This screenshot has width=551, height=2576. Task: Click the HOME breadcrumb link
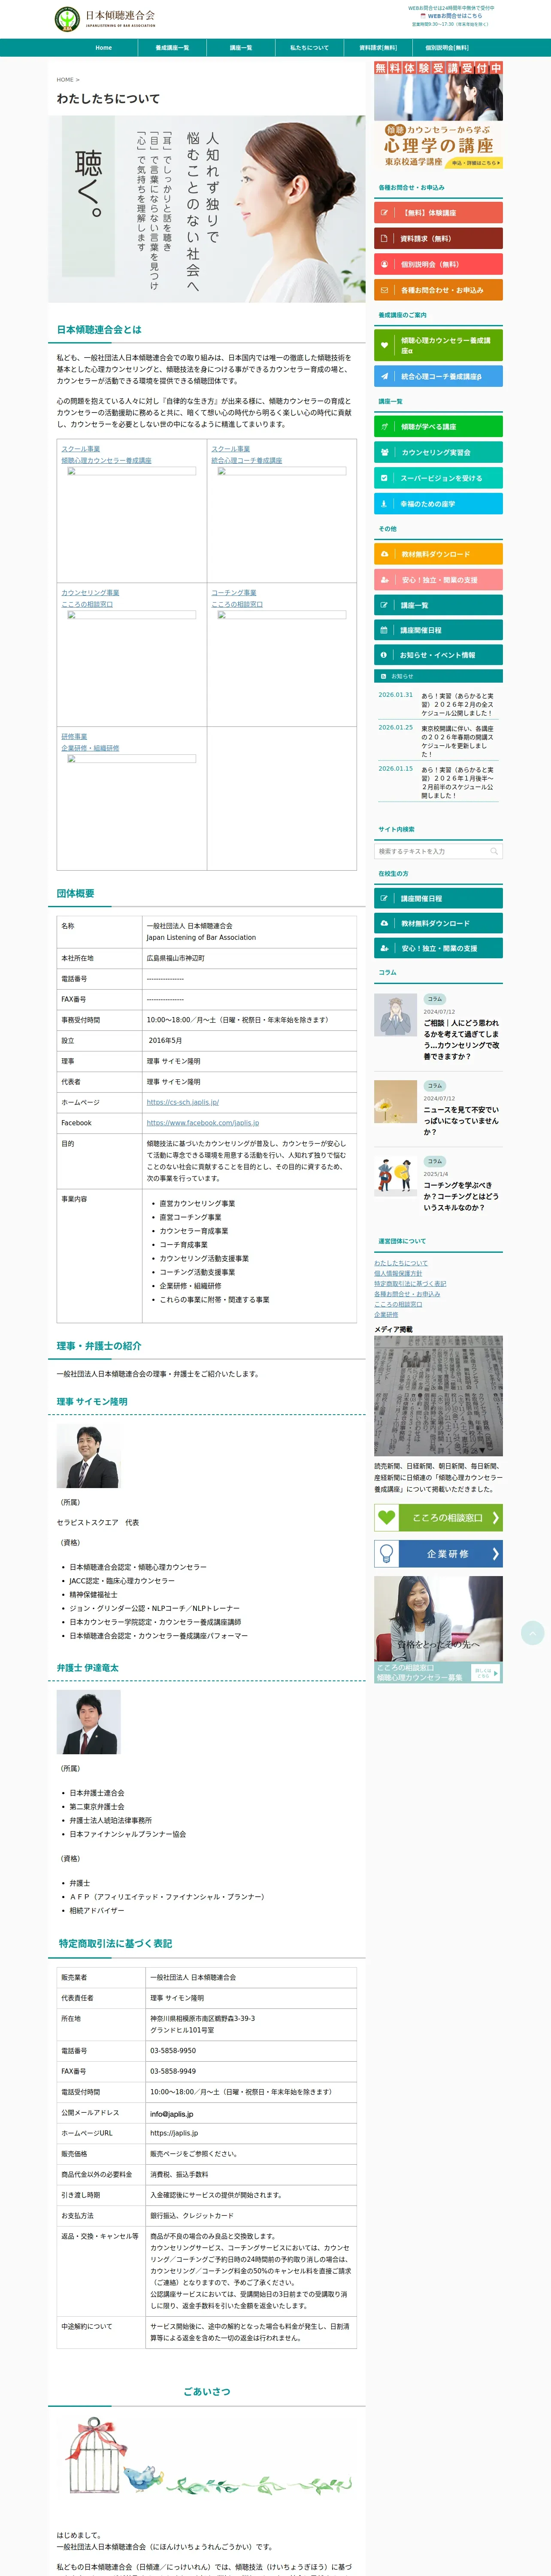pos(65,79)
